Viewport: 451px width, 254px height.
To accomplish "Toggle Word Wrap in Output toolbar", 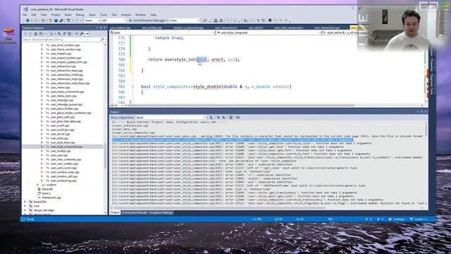I will [237, 118].
